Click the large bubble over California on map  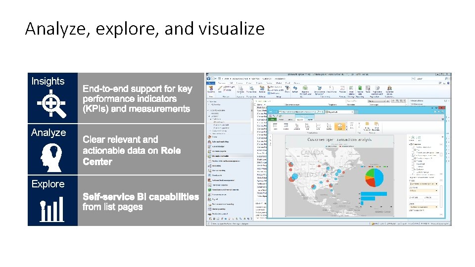(x=294, y=177)
